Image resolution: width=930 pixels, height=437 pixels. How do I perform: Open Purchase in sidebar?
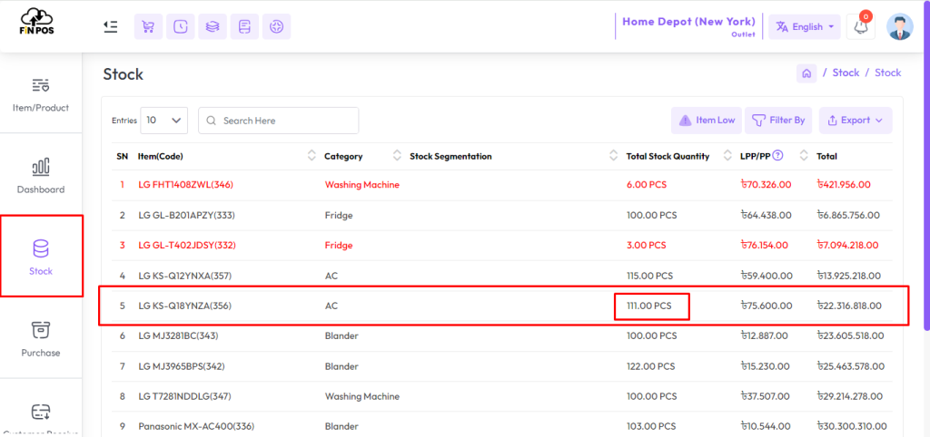click(41, 339)
